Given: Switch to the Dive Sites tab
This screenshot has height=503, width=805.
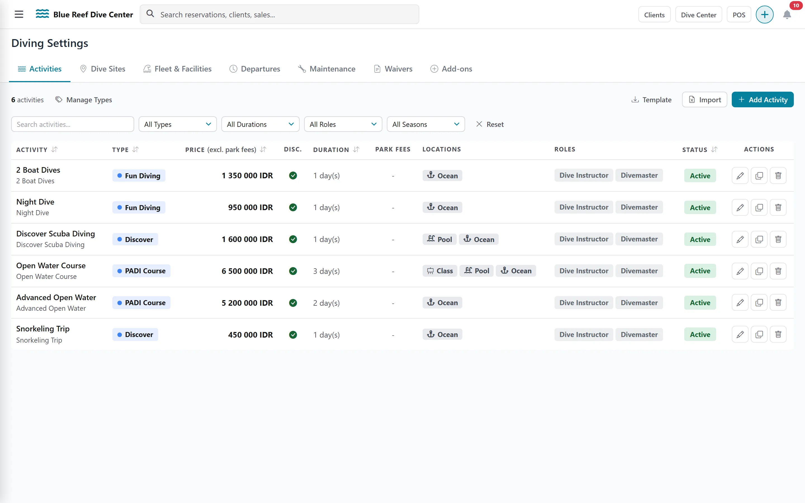Looking at the screenshot, I should click(x=103, y=69).
